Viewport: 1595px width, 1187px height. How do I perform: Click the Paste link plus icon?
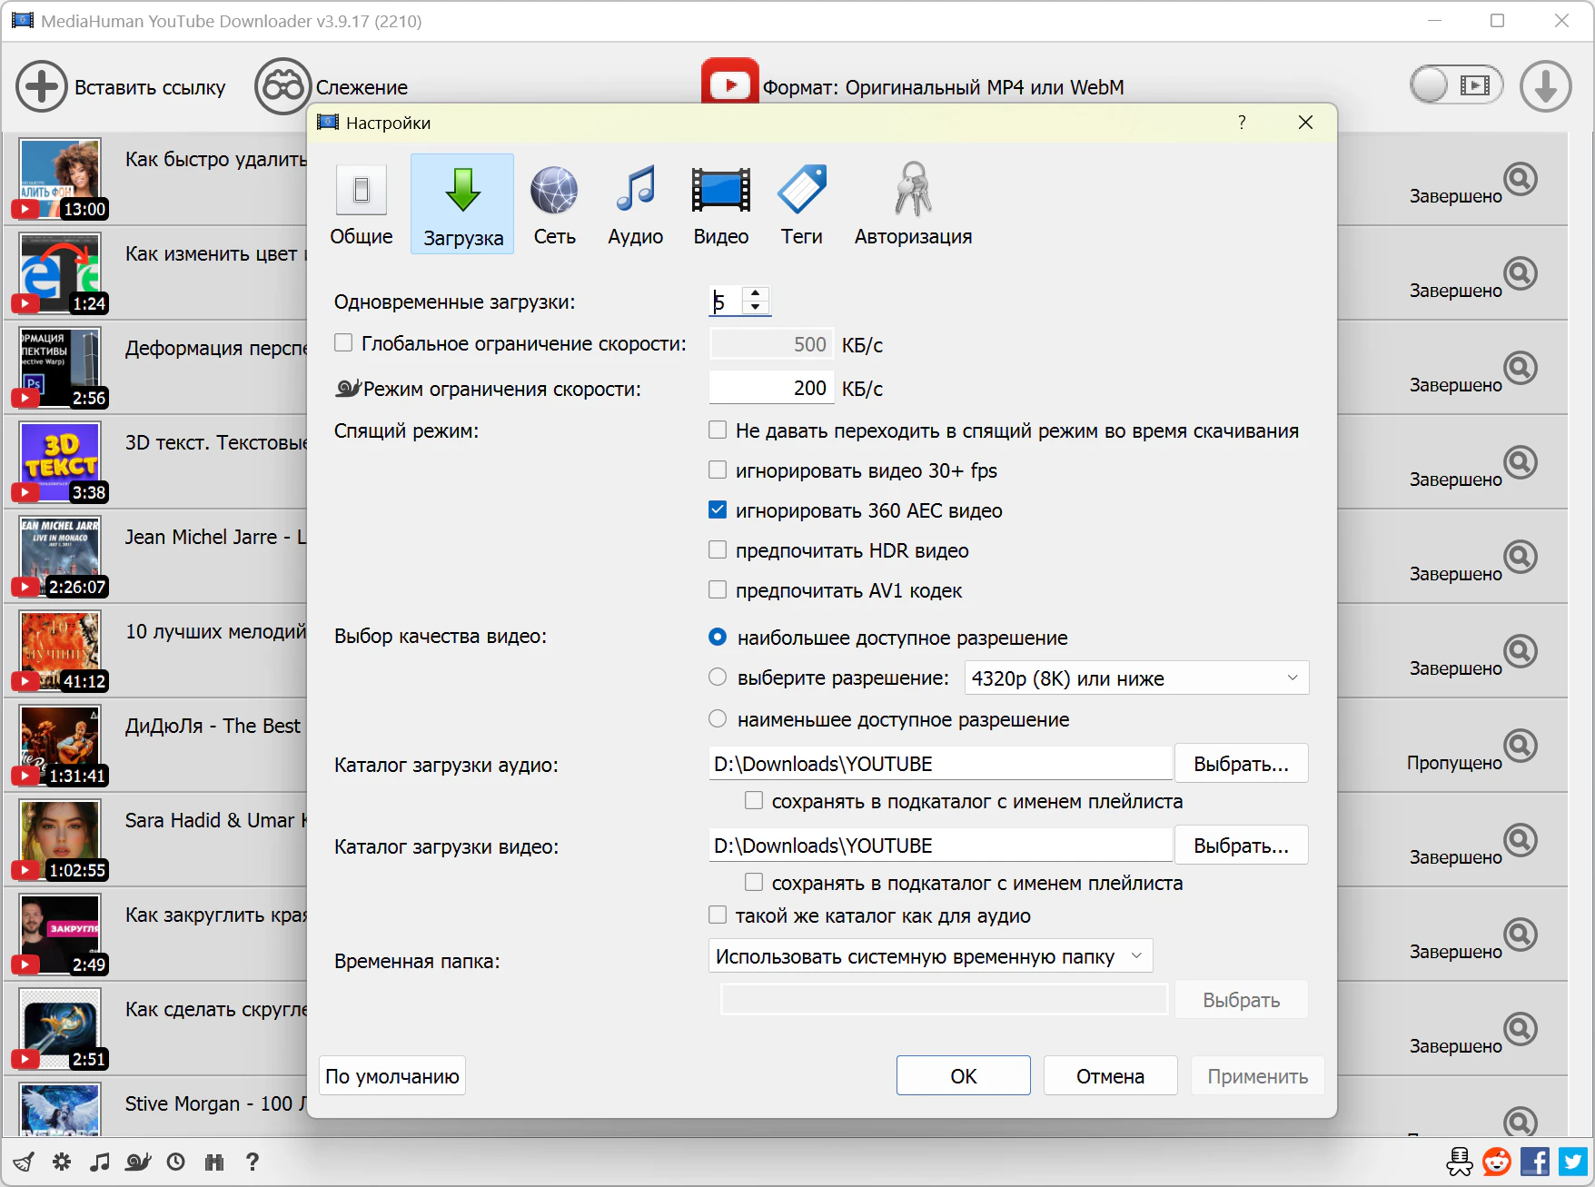pos(41,87)
